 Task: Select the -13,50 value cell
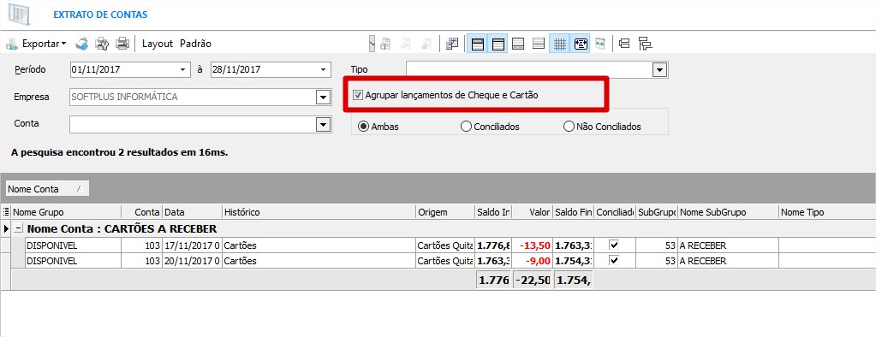[533, 245]
